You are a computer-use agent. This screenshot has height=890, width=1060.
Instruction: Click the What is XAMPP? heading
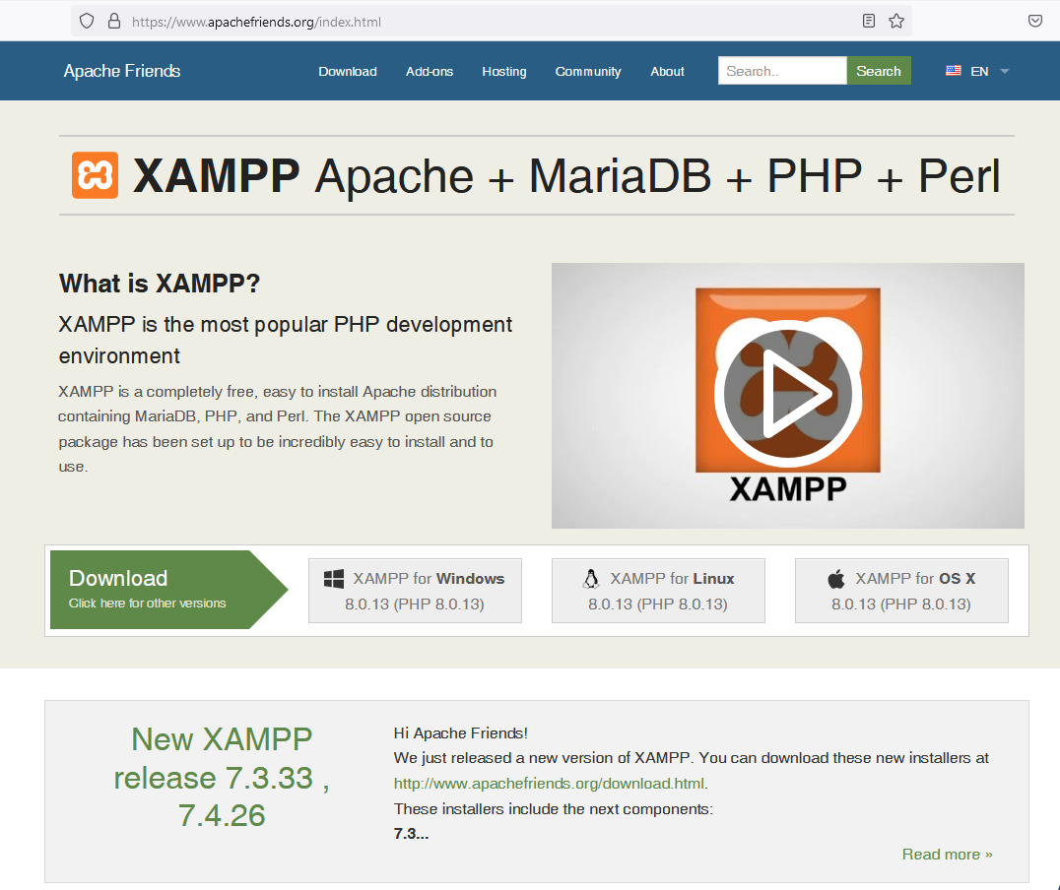click(160, 284)
